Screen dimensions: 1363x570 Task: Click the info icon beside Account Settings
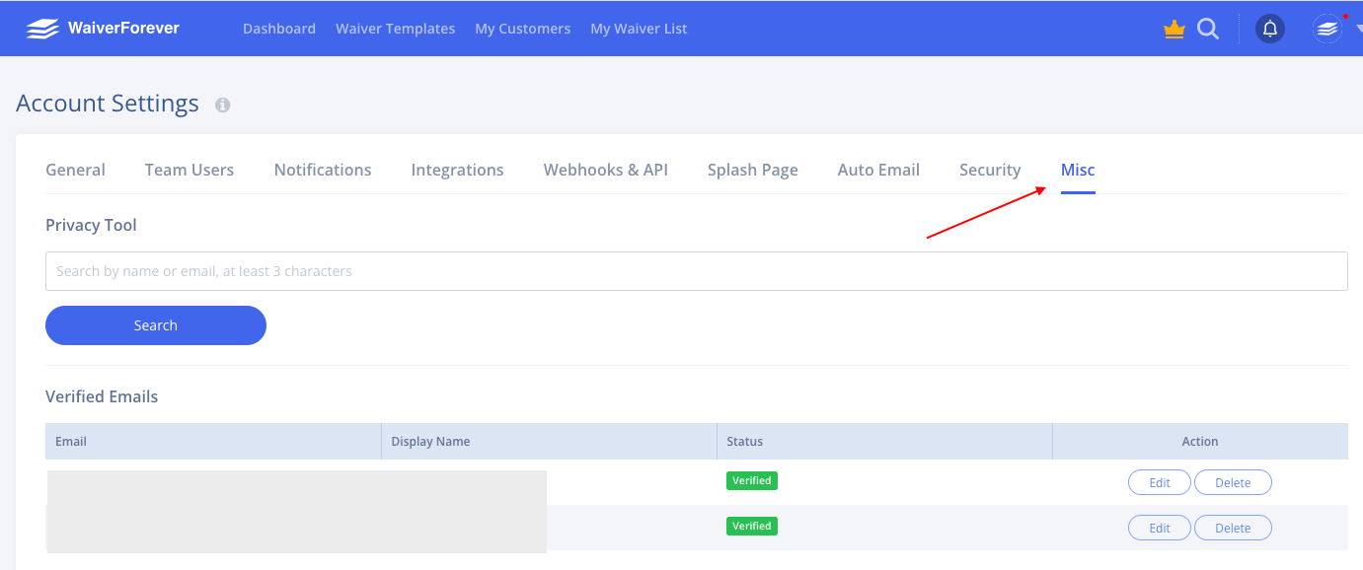pos(223,105)
